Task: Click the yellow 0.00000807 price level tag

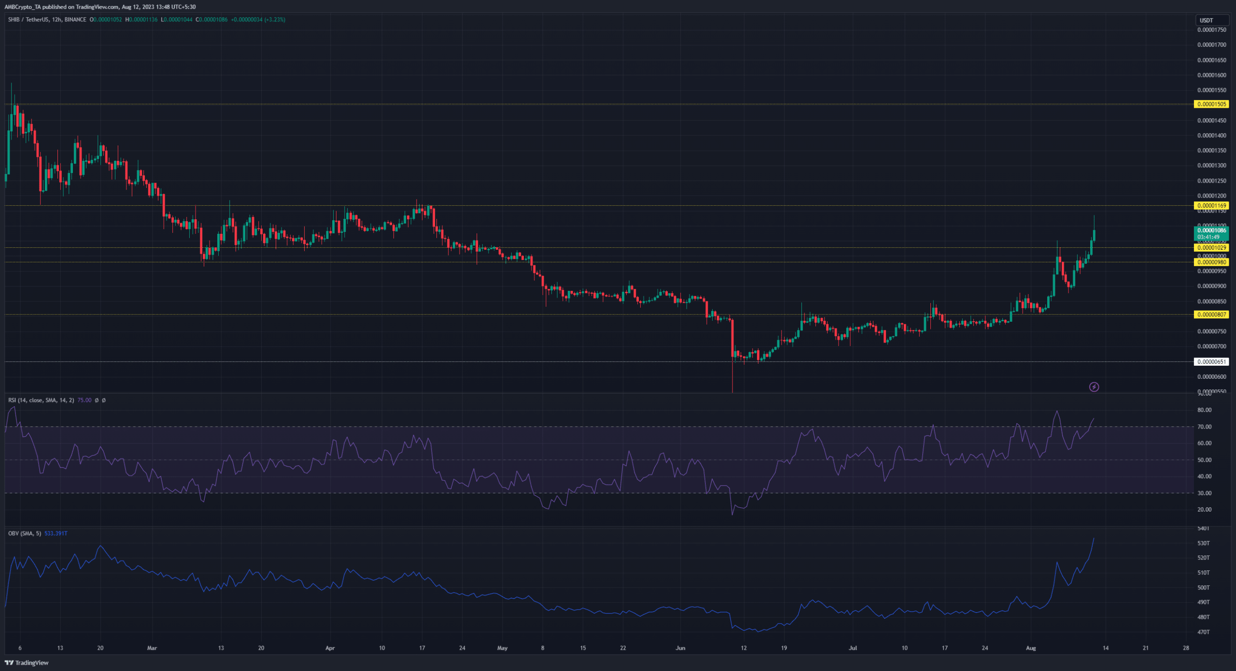Action: point(1211,314)
